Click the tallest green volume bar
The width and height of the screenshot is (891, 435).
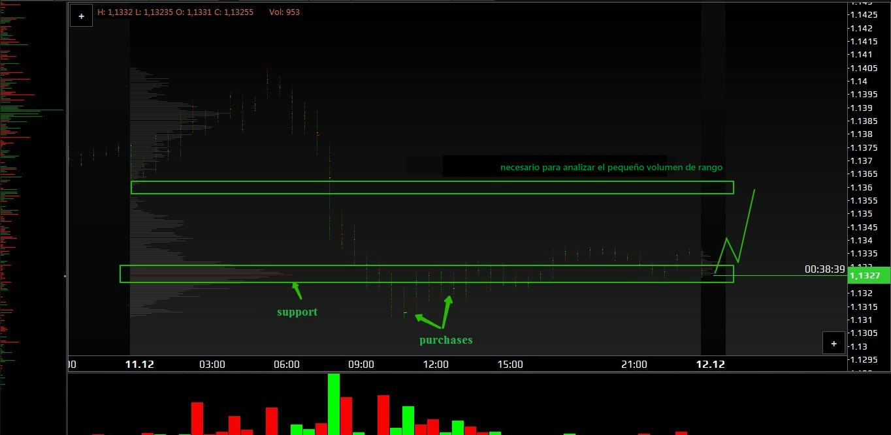334,404
